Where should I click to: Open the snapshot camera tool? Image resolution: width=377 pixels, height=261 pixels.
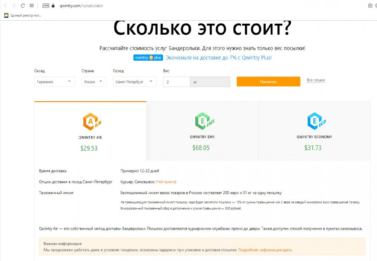click(x=370, y=6)
